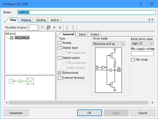
Task: Select the I2C_SDA_0 pin in tree
Action: click(22, 38)
